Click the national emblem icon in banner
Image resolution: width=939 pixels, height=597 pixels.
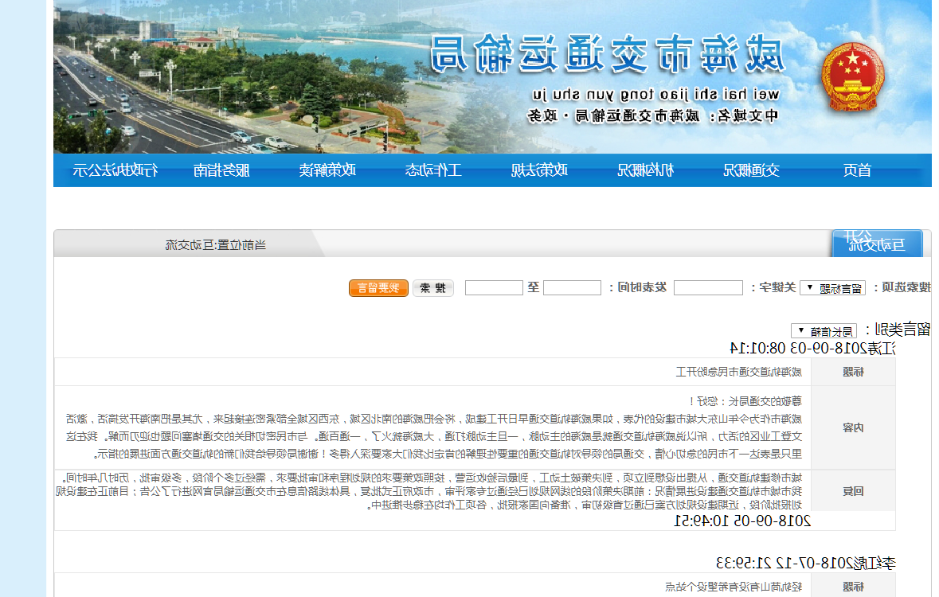pos(853,76)
